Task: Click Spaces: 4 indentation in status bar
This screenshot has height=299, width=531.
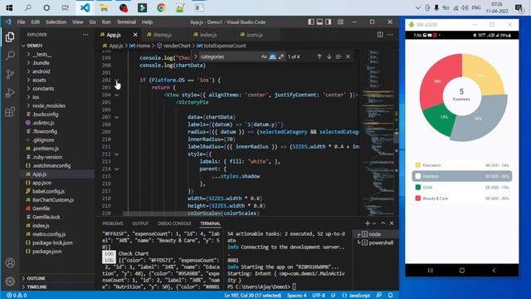Action: (x=297, y=296)
